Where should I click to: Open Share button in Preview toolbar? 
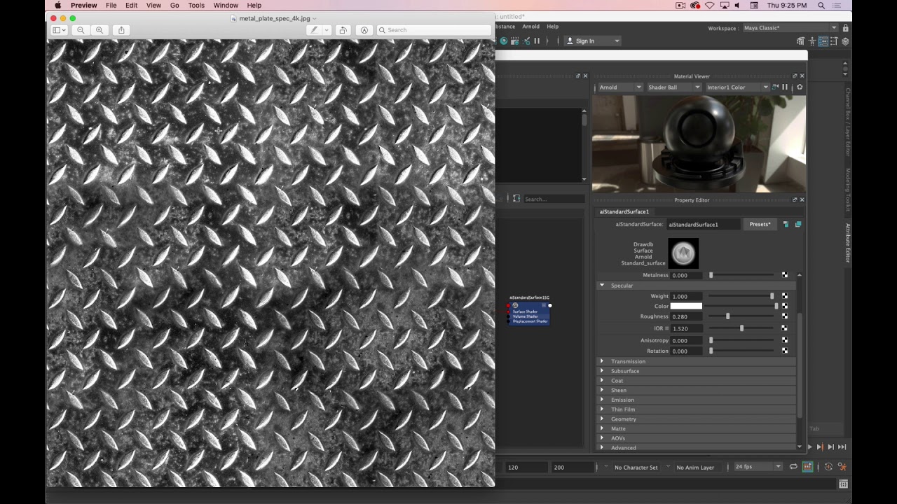point(121,30)
